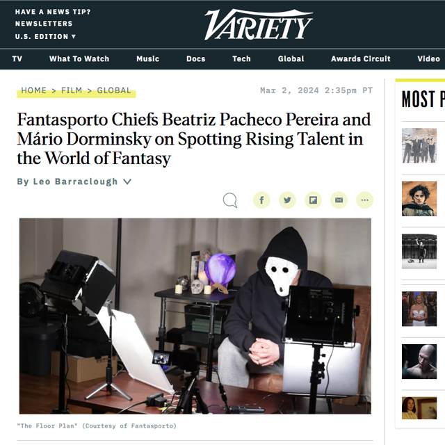The height and width of the screenshot is (445, 445).
Task: Go to FILM breadcrumb
Action: 72,90
